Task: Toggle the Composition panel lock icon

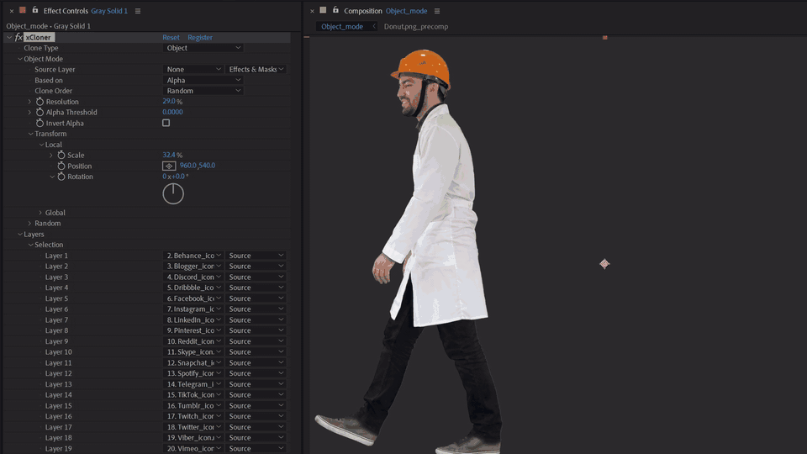Action: tap(335, 11)
